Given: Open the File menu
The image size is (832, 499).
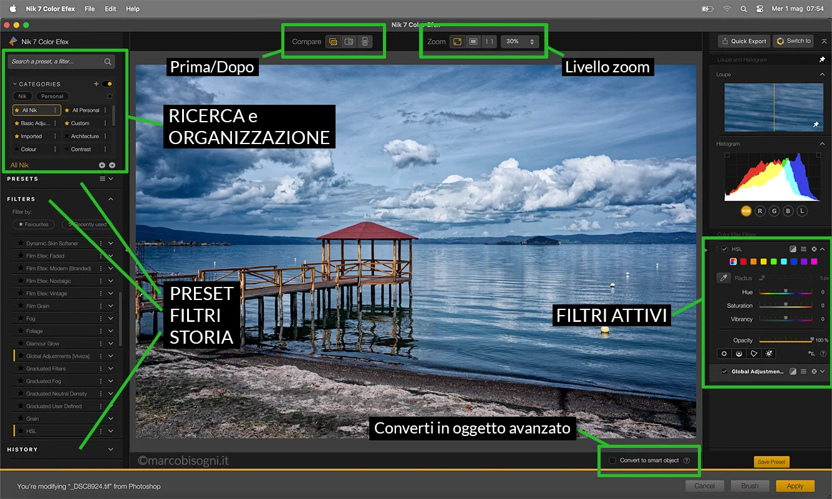Looking at the screenshot, I should coord(90,9).
